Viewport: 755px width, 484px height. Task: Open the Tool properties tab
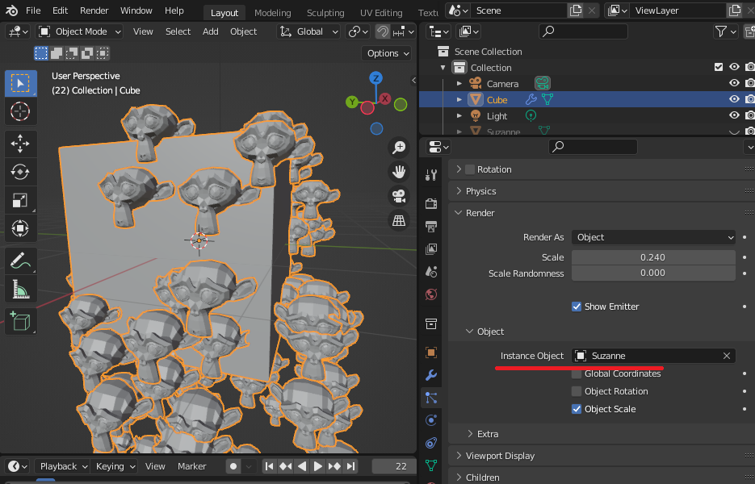tap(431, 175)
